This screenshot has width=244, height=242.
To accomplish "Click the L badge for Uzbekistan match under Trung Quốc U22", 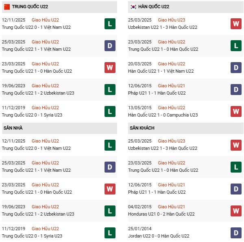I will coord(110,89).
